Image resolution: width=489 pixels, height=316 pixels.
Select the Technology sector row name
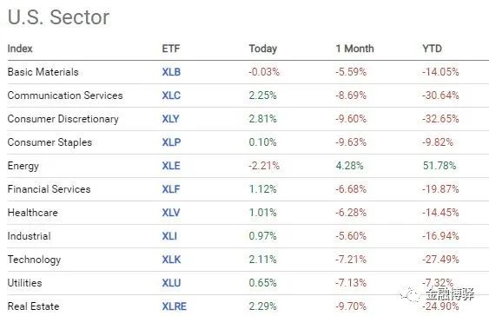34,260
